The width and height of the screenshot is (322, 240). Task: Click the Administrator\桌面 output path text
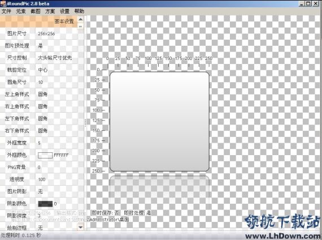coord(109,220)
